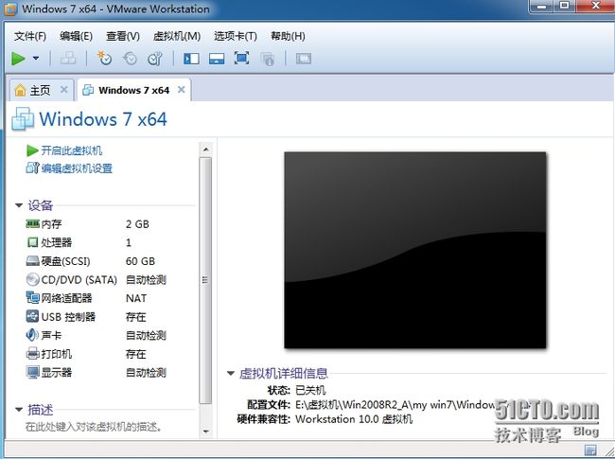Open the 选项卡(T) menu
Screen dimensions: 615x459
coord(236,36)
